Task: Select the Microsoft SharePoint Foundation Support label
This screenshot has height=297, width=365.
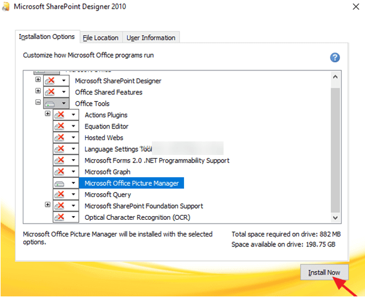Action: (144, 206)
